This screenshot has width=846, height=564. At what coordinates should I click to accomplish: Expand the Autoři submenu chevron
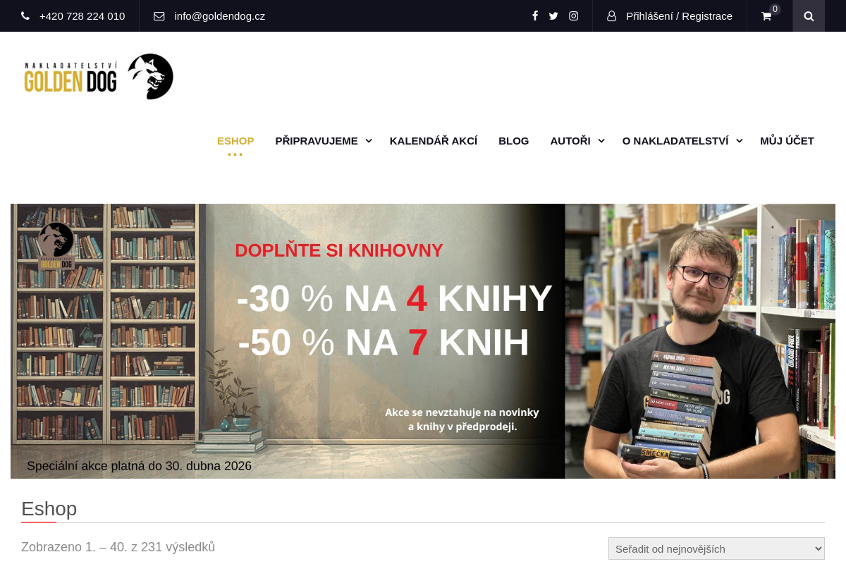601,141
